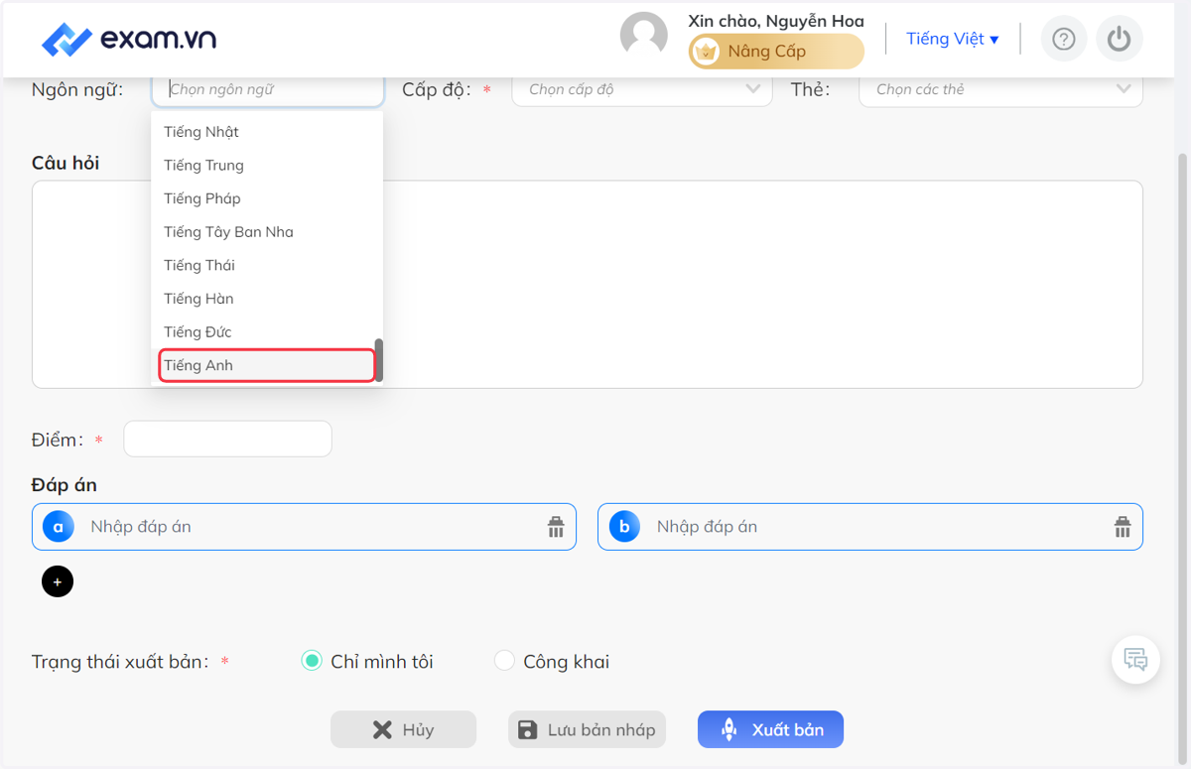Click the language list scrollbar thumb

(x=379, y=360)
